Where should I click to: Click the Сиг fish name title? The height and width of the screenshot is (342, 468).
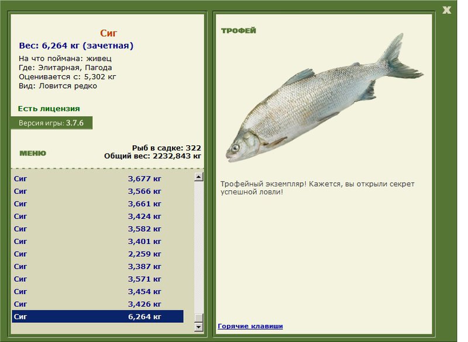[x=108, y=33]
